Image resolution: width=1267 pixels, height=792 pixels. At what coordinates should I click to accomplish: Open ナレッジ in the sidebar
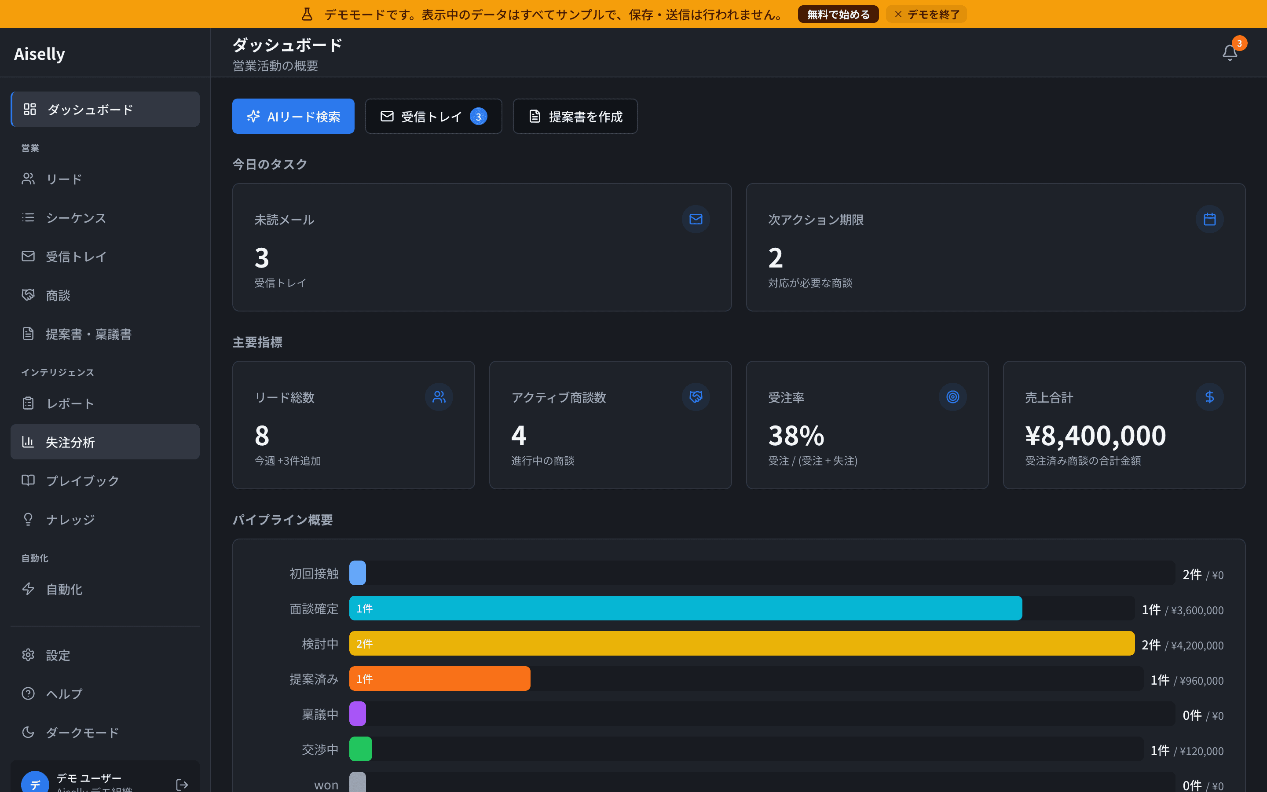[105, 520]
